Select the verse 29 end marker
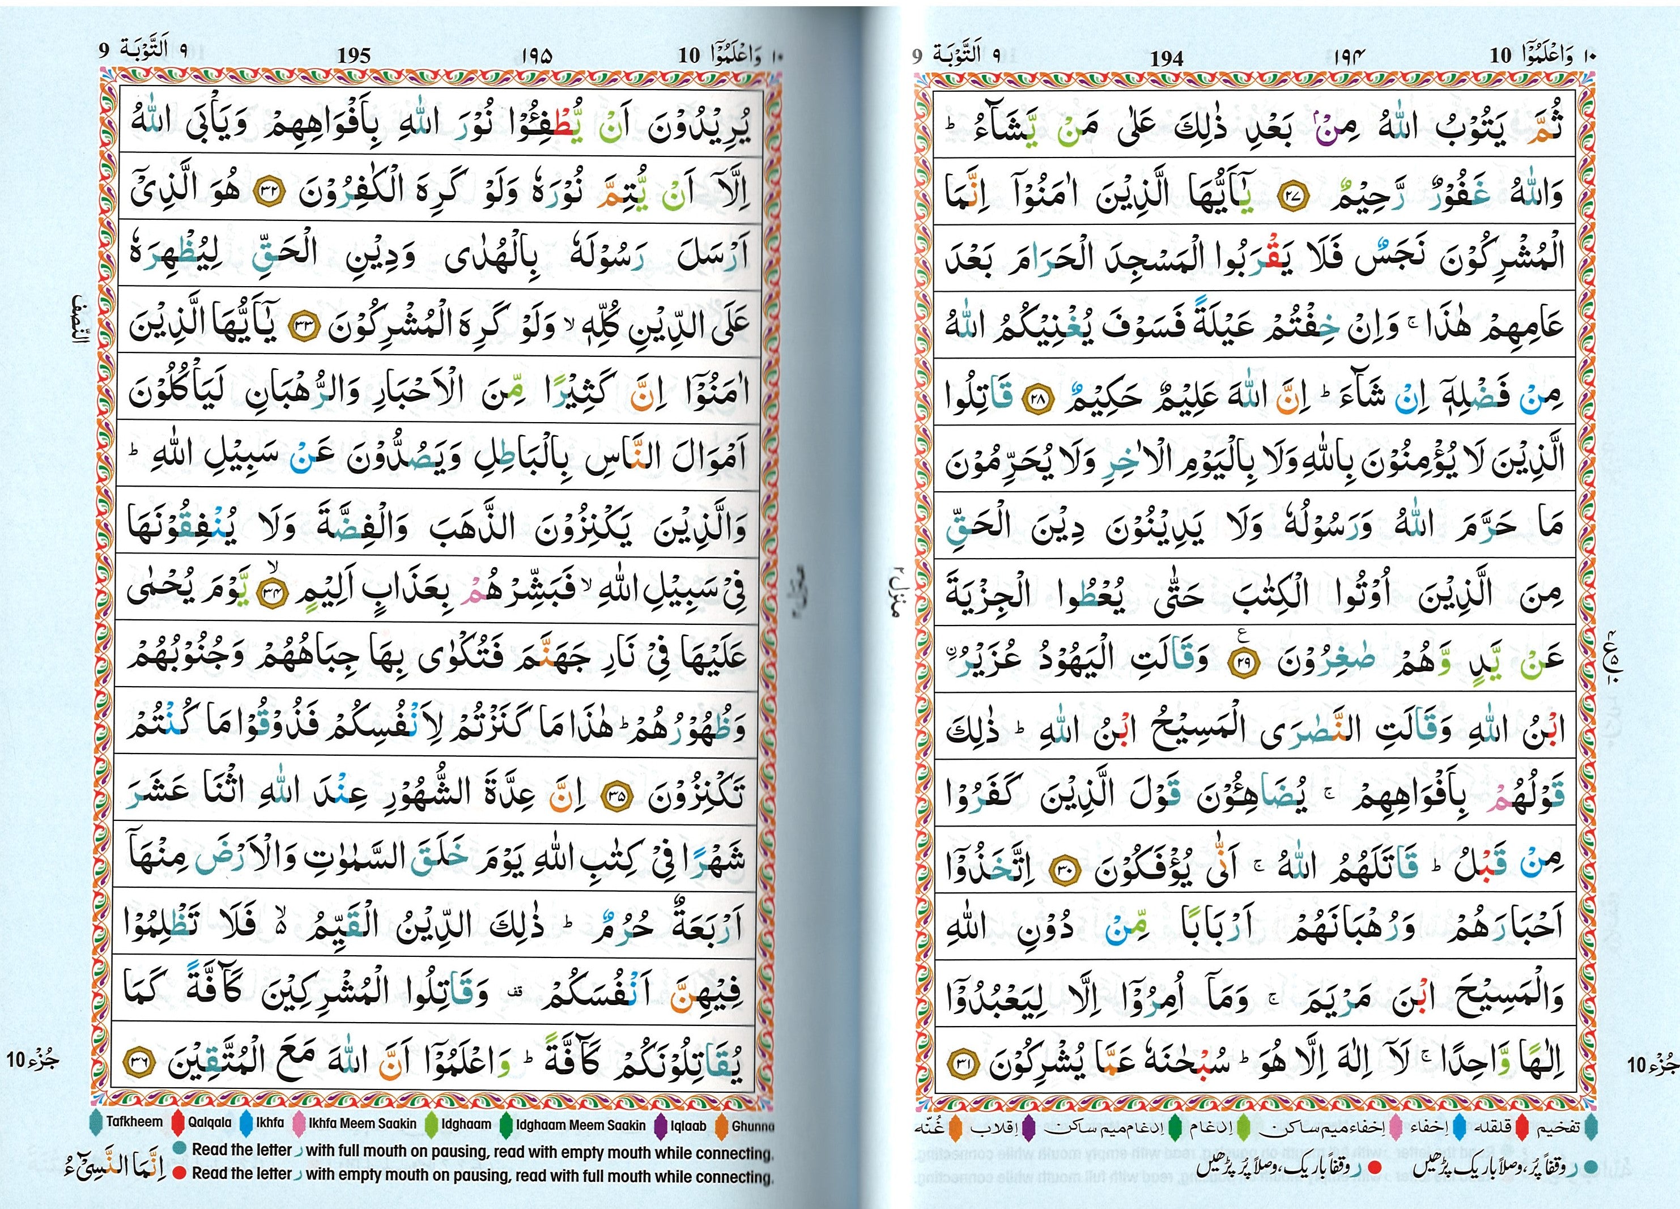The width and height of the screenshot is (1680, 1209). (x=1244, y=664)
